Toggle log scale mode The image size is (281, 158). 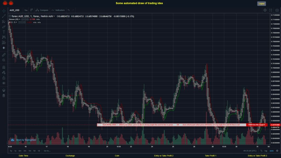click(x=266, y=151)
